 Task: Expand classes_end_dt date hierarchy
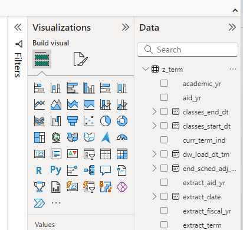(155, 111)
